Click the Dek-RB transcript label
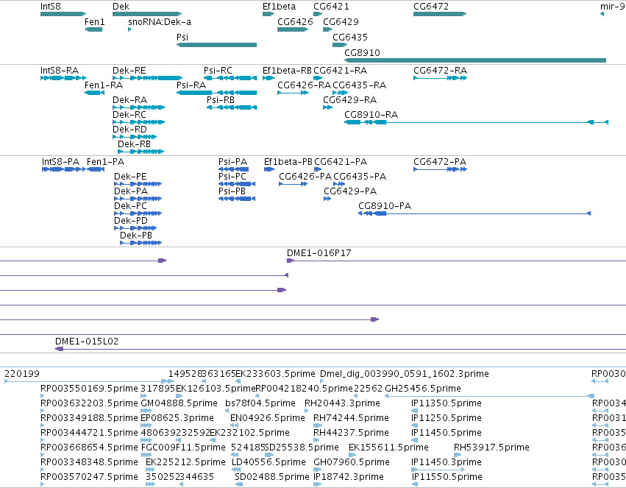This screenshot has width=626, height=488. [x=134, y=144]
